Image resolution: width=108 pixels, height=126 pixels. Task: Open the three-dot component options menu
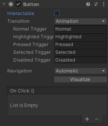[x=104, y=4]
